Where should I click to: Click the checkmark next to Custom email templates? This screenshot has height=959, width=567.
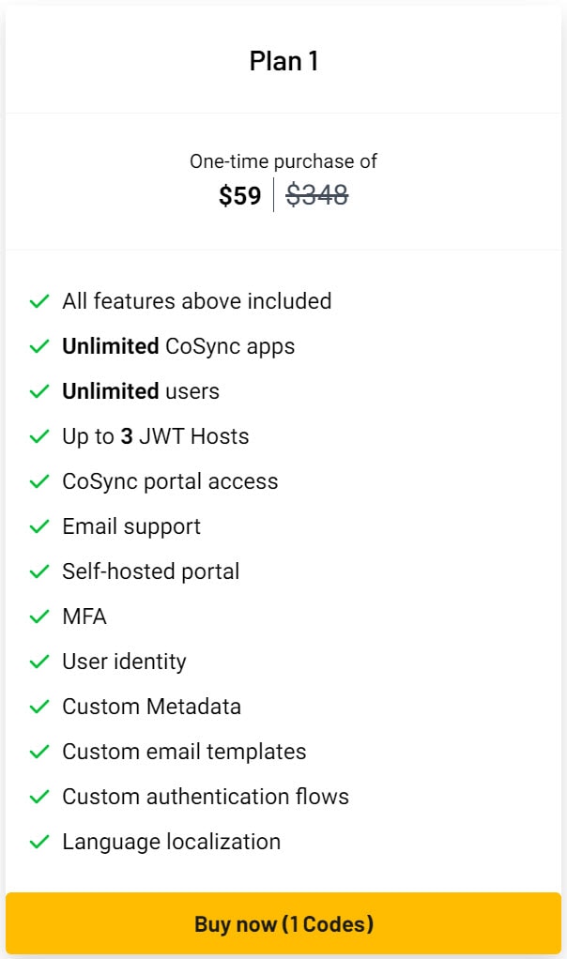click(39, 752)
